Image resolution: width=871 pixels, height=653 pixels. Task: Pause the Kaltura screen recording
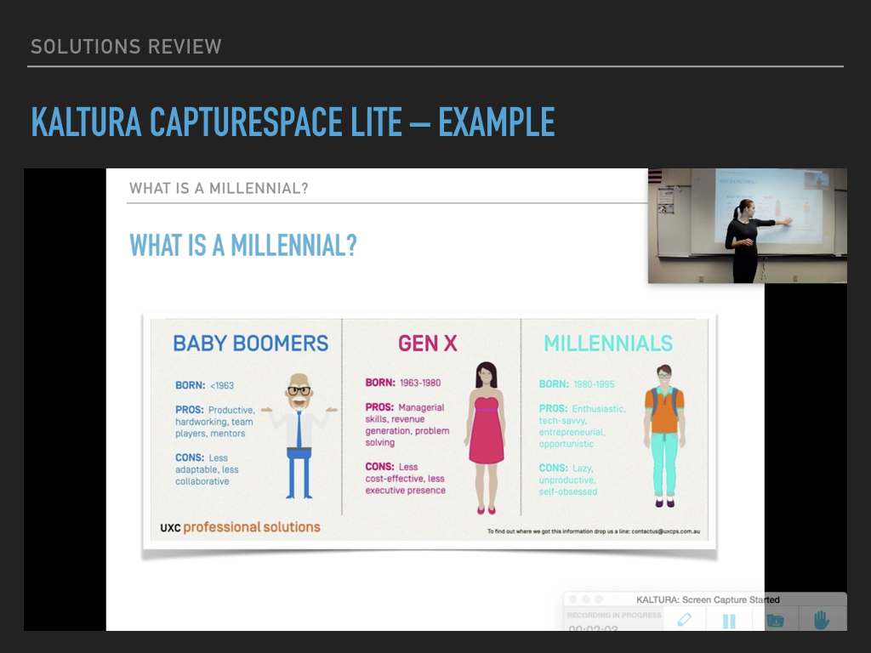pyautogui.click(x=729, y=621)
